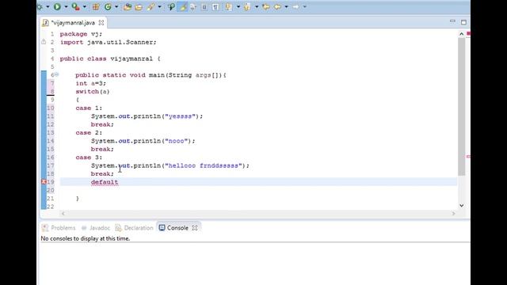Click the underlined word default on line 19

(x=105, y=182)
